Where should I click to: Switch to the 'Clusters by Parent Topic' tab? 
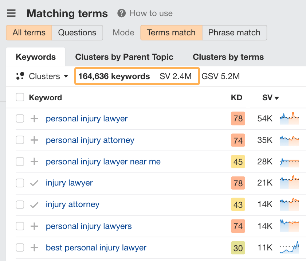124,57
